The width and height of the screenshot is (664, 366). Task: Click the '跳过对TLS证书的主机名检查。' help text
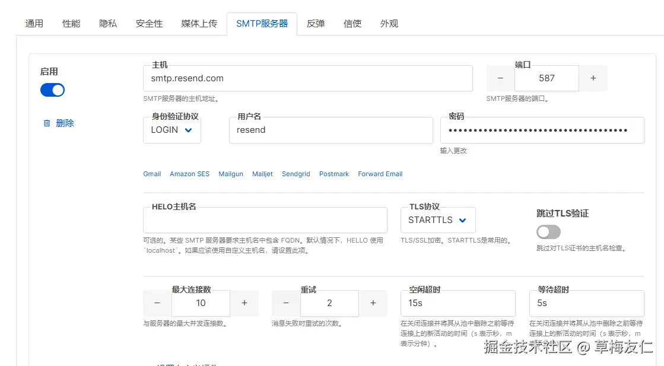coord(582,248)
